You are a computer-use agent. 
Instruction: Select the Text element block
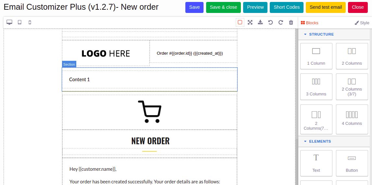(316, 163)
